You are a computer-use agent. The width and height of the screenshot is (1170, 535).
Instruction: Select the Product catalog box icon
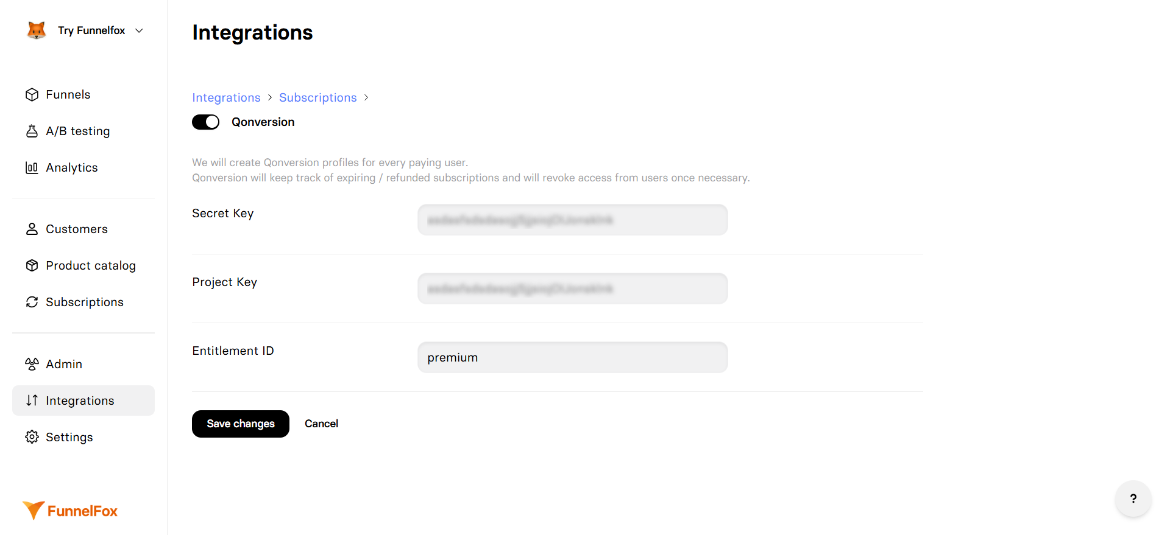coord(32,265)
